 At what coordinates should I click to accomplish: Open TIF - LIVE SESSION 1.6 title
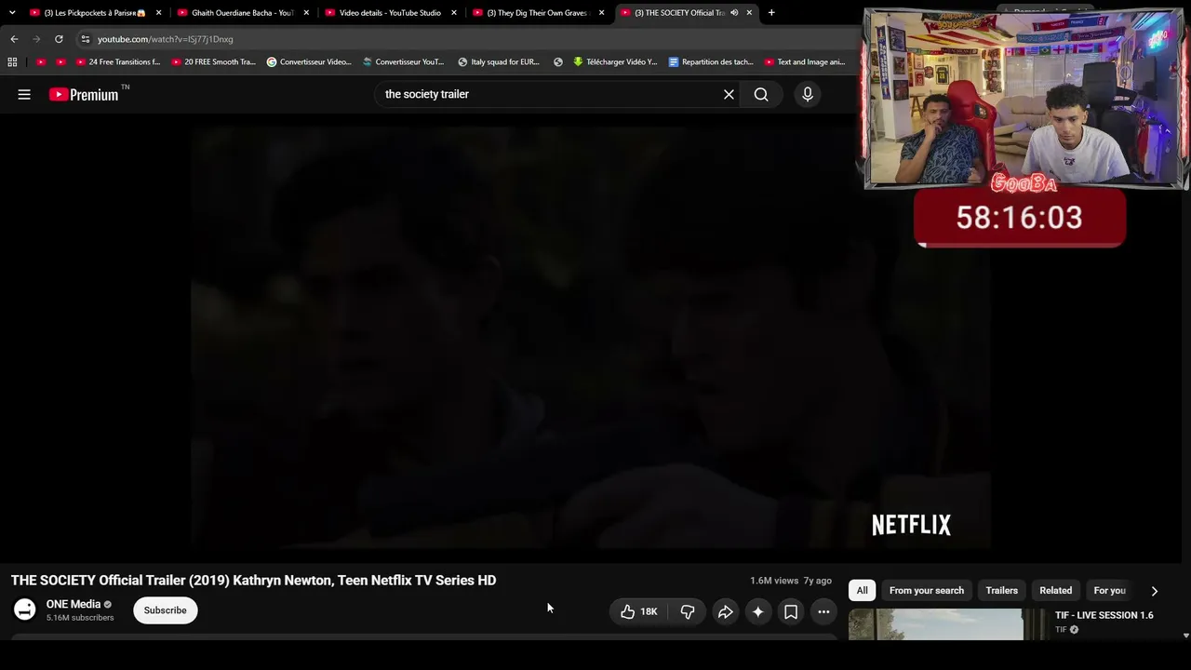[x=1104, y=615]
